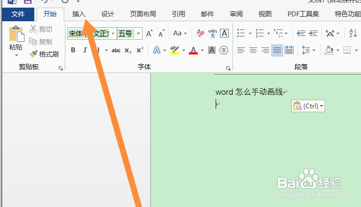This screenshot has width=361, height=207.
Task: Open the 邮件 ribbon tab
Action: pyautogui.click(x=207, y=14)
